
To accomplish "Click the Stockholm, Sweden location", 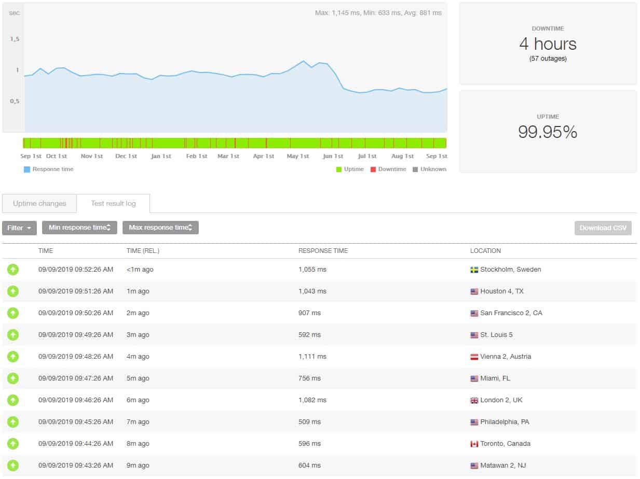I will click(x=511, y=270).
